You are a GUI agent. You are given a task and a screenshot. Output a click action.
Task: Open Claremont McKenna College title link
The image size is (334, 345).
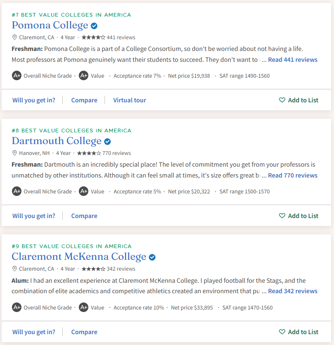(x=79, y=257)
